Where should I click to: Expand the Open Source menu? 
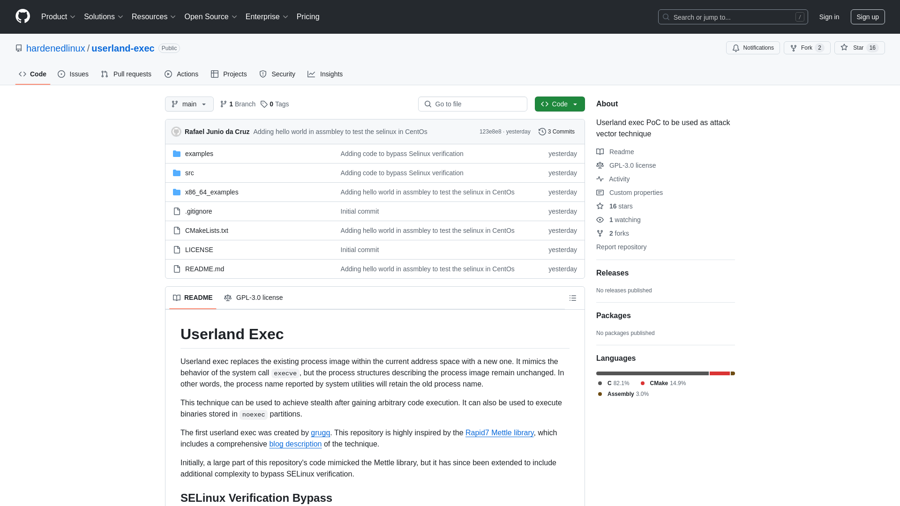(x=211, y=17)
